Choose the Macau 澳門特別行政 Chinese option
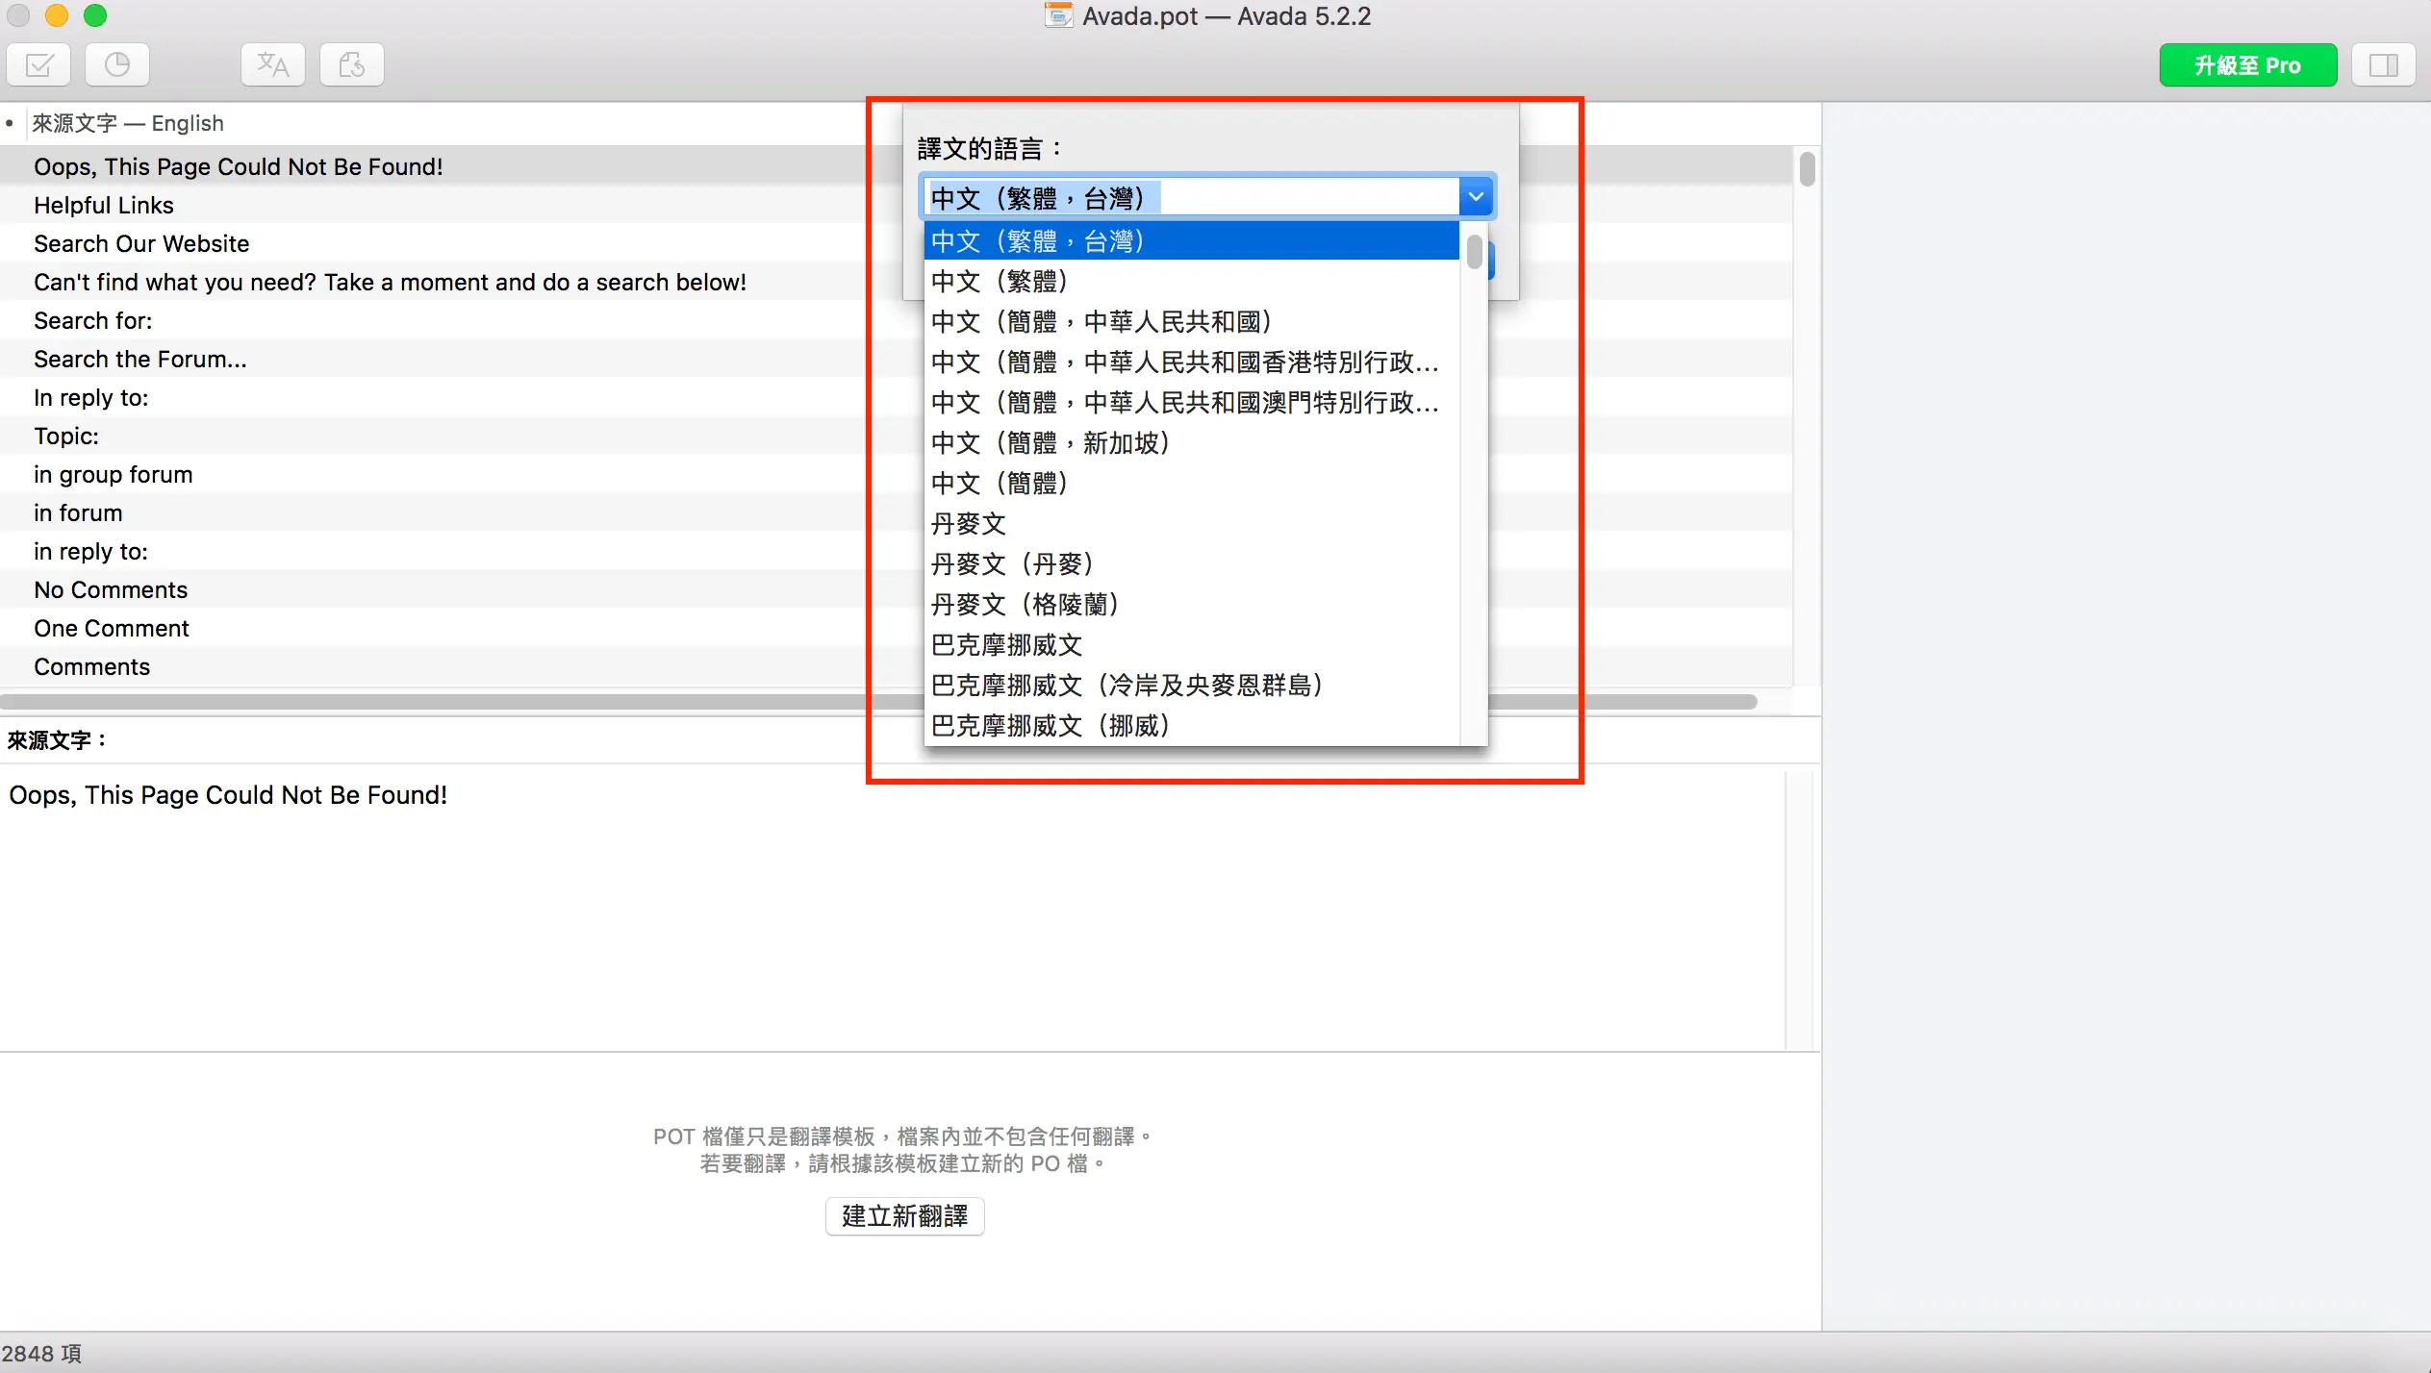Viewport: 2431px width, 1373px height. [1191, 402]
